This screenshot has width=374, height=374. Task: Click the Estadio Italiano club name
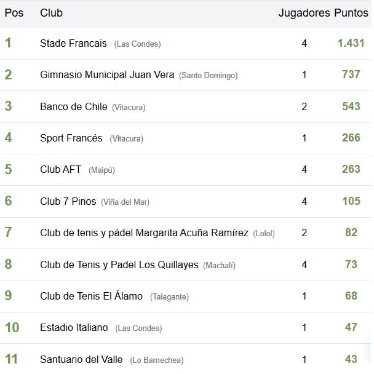(74, 327)
